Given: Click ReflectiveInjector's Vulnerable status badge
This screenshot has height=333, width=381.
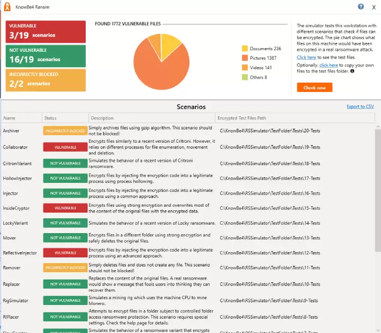Looking at the screenshot, I should pos(66,253).
